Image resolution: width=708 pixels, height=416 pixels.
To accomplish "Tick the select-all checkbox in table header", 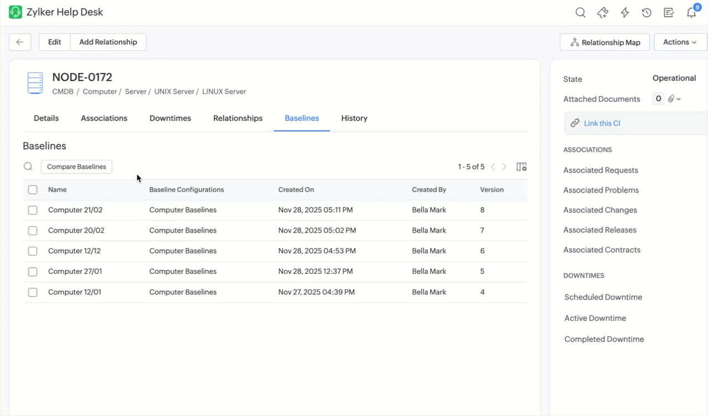I will pyautogui.click(x=33, y=190).
